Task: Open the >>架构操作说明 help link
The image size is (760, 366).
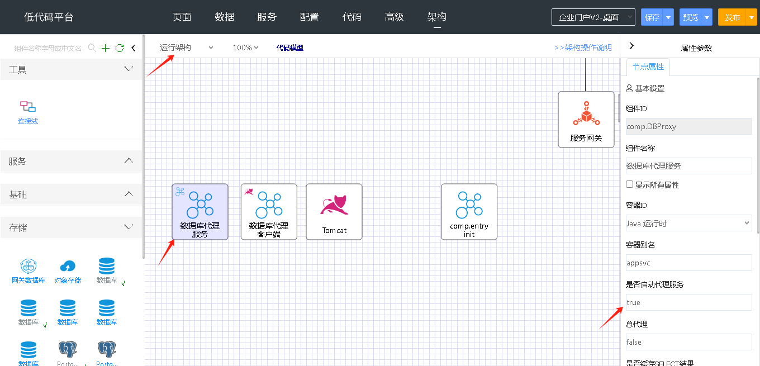Action: coord(583,47)
